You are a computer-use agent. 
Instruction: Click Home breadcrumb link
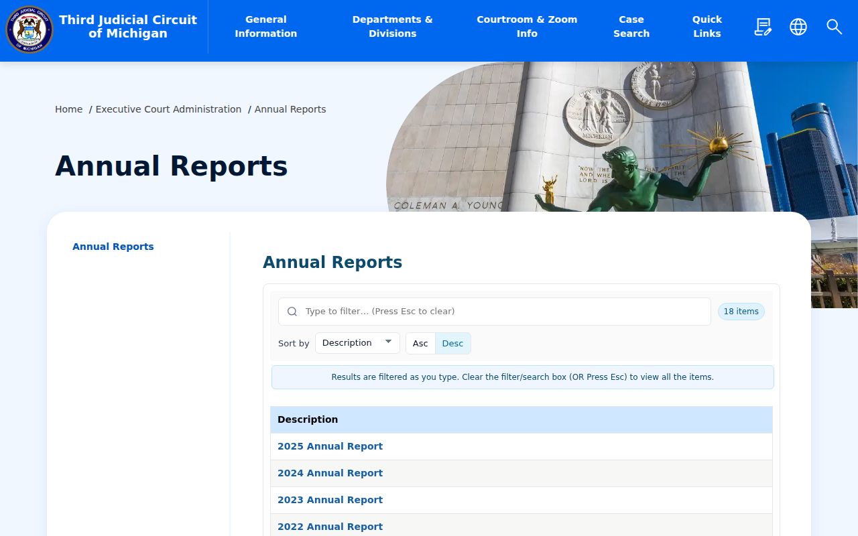coord(69,109)
